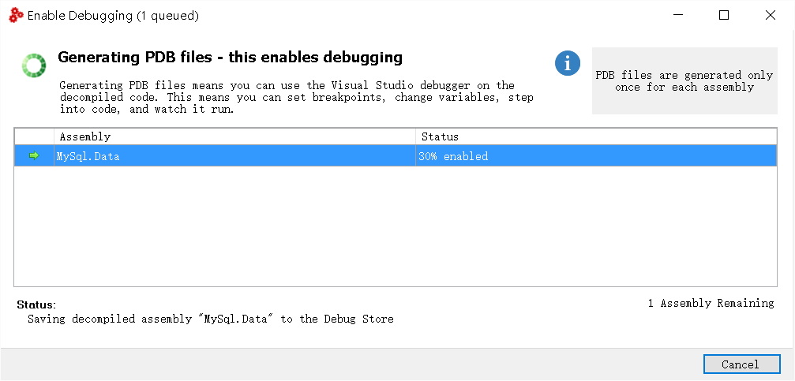The width and height of the screenshot is (795, 381).
Task: Click the Assembly column header
Action: [x=234, y=136]
